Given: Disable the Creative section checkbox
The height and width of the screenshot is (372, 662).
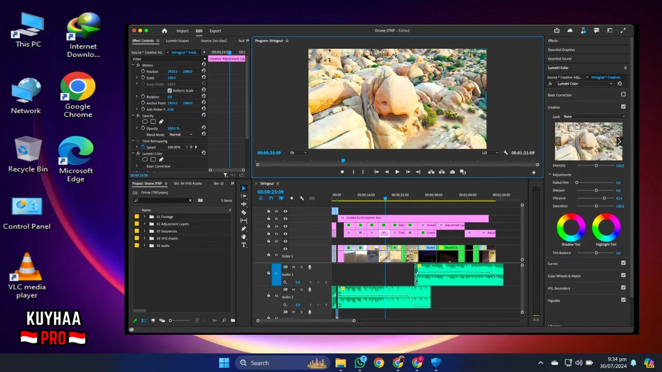Looking at the screenshot, I should pos(623,107).
